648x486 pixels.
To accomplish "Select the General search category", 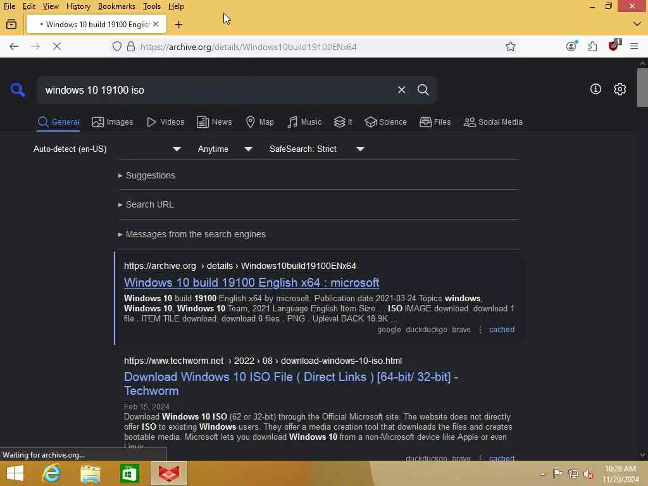I will click(x=58, y=122).
